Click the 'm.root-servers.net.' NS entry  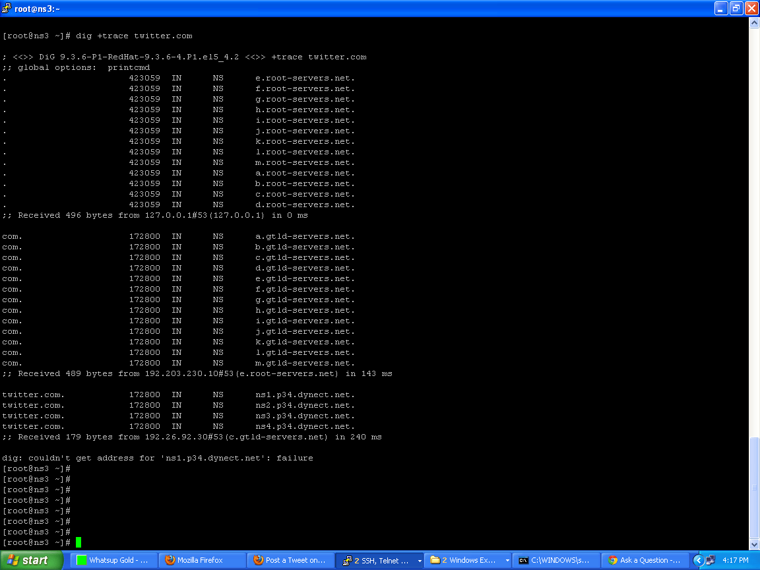click(x=305, y=162)
